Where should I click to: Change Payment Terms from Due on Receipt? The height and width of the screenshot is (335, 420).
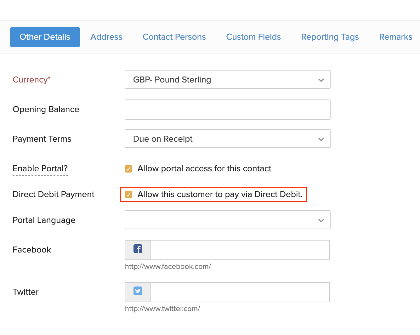click(227, 139)
